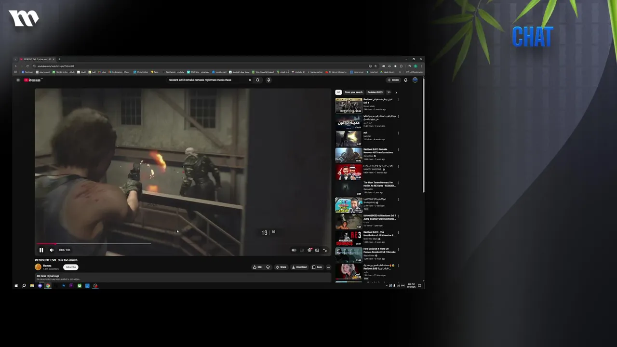Open the Chrome profile avatar

click(416, 66)
